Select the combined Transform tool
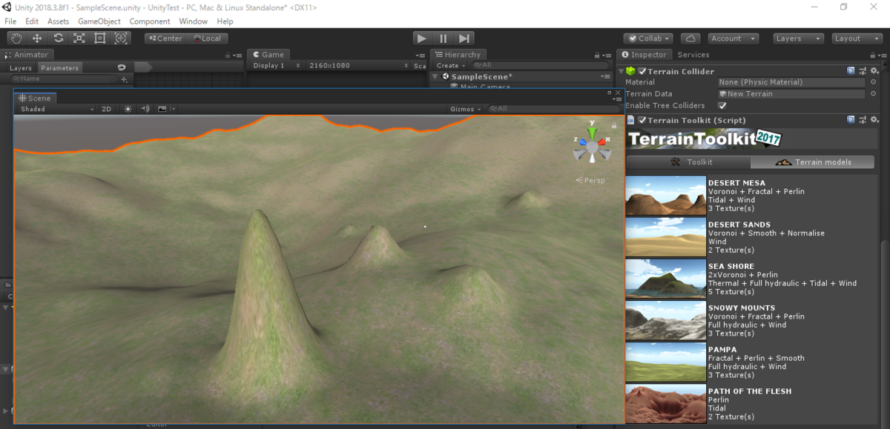890x429 pixels. pos(120,39)
